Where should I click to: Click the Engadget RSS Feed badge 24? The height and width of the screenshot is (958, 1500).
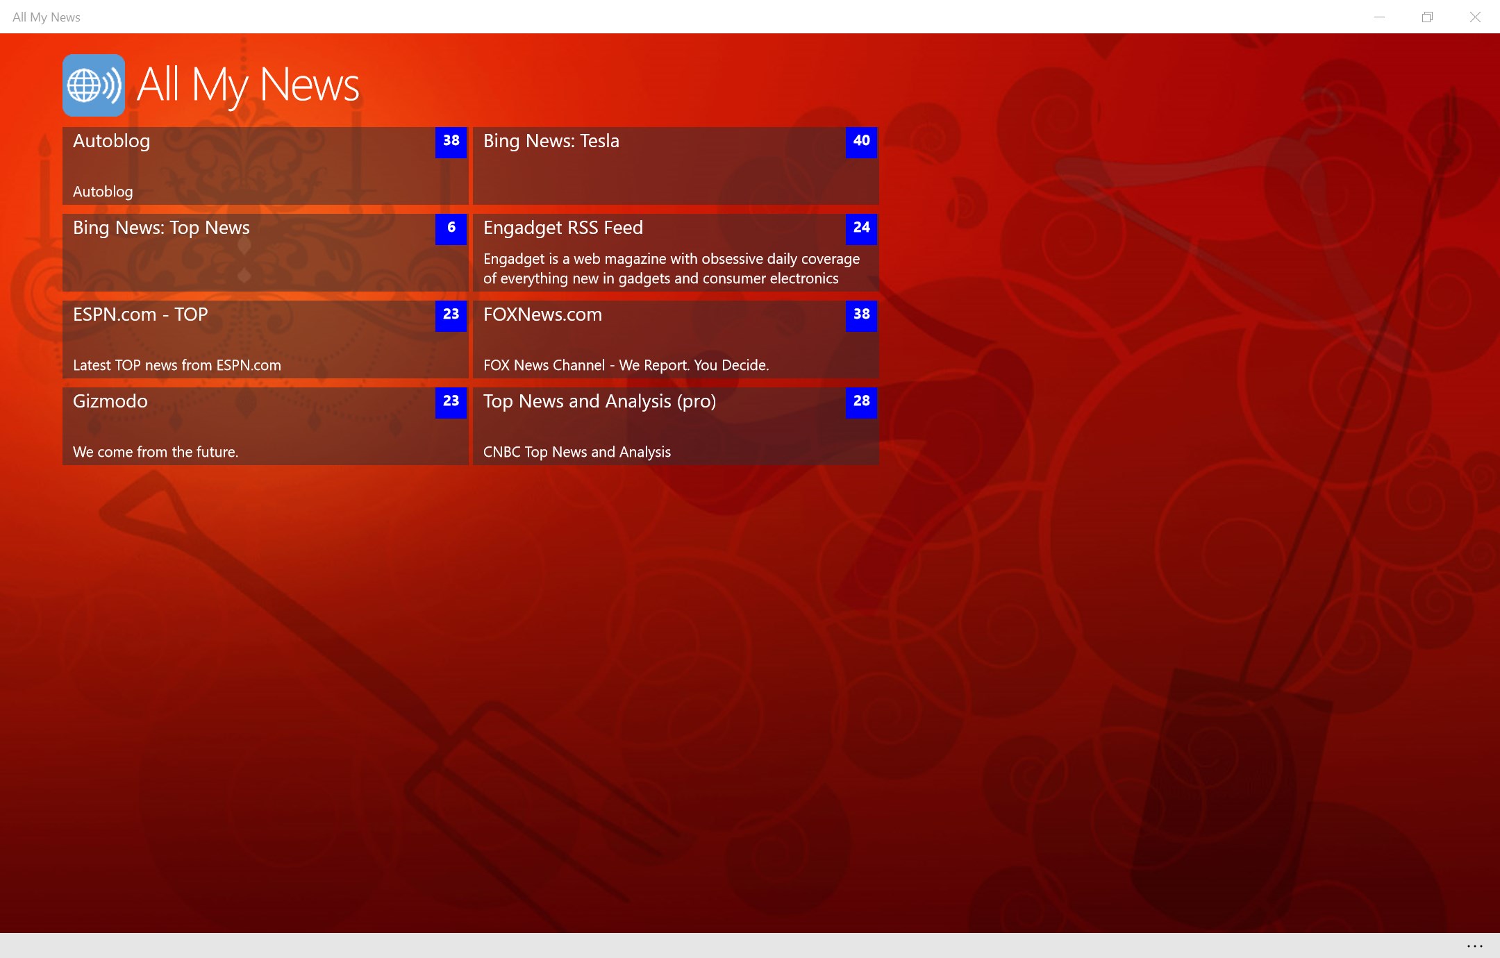(x=861, y=228)
